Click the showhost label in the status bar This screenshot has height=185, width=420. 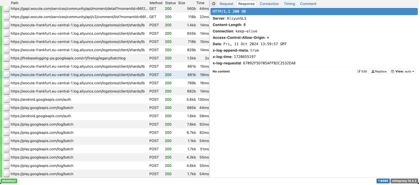(x=9, y=181)
